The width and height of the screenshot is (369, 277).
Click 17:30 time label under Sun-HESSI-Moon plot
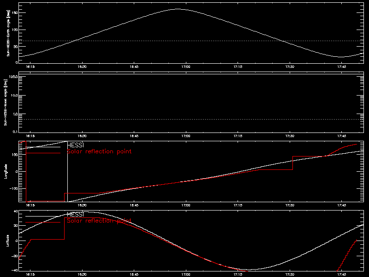tap(290, 136)
